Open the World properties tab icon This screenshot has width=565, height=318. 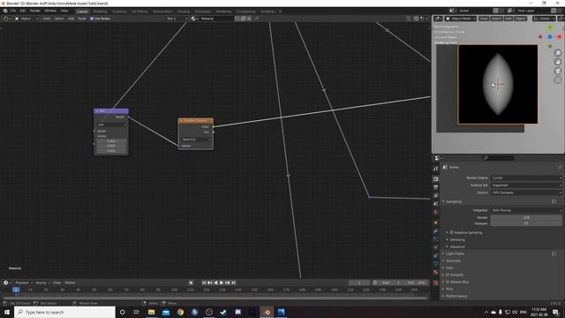(435, 212)
